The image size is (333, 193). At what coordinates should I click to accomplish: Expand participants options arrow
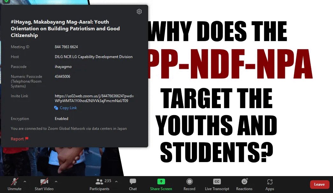click(x=116, y=182)
